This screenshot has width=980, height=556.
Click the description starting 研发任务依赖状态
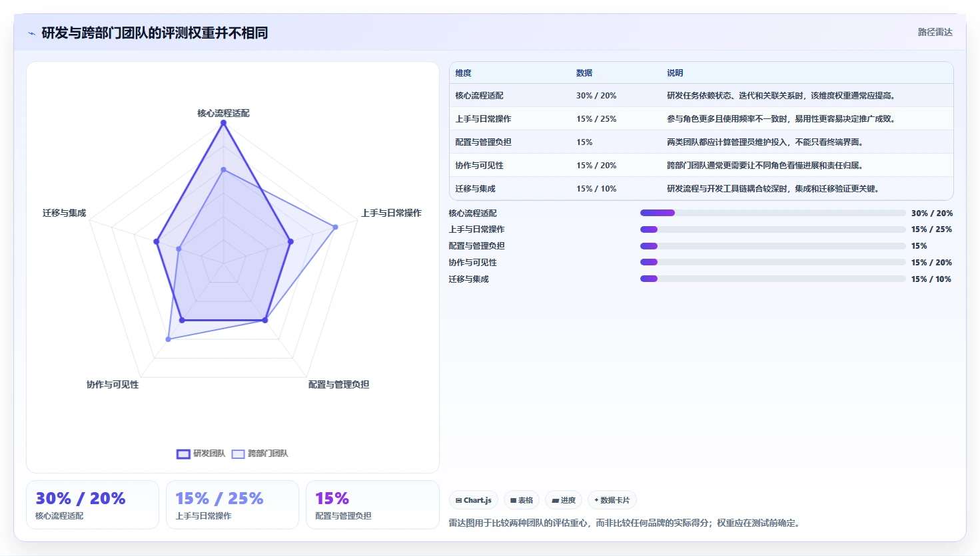pyautogui.click(x=782, y=96)
